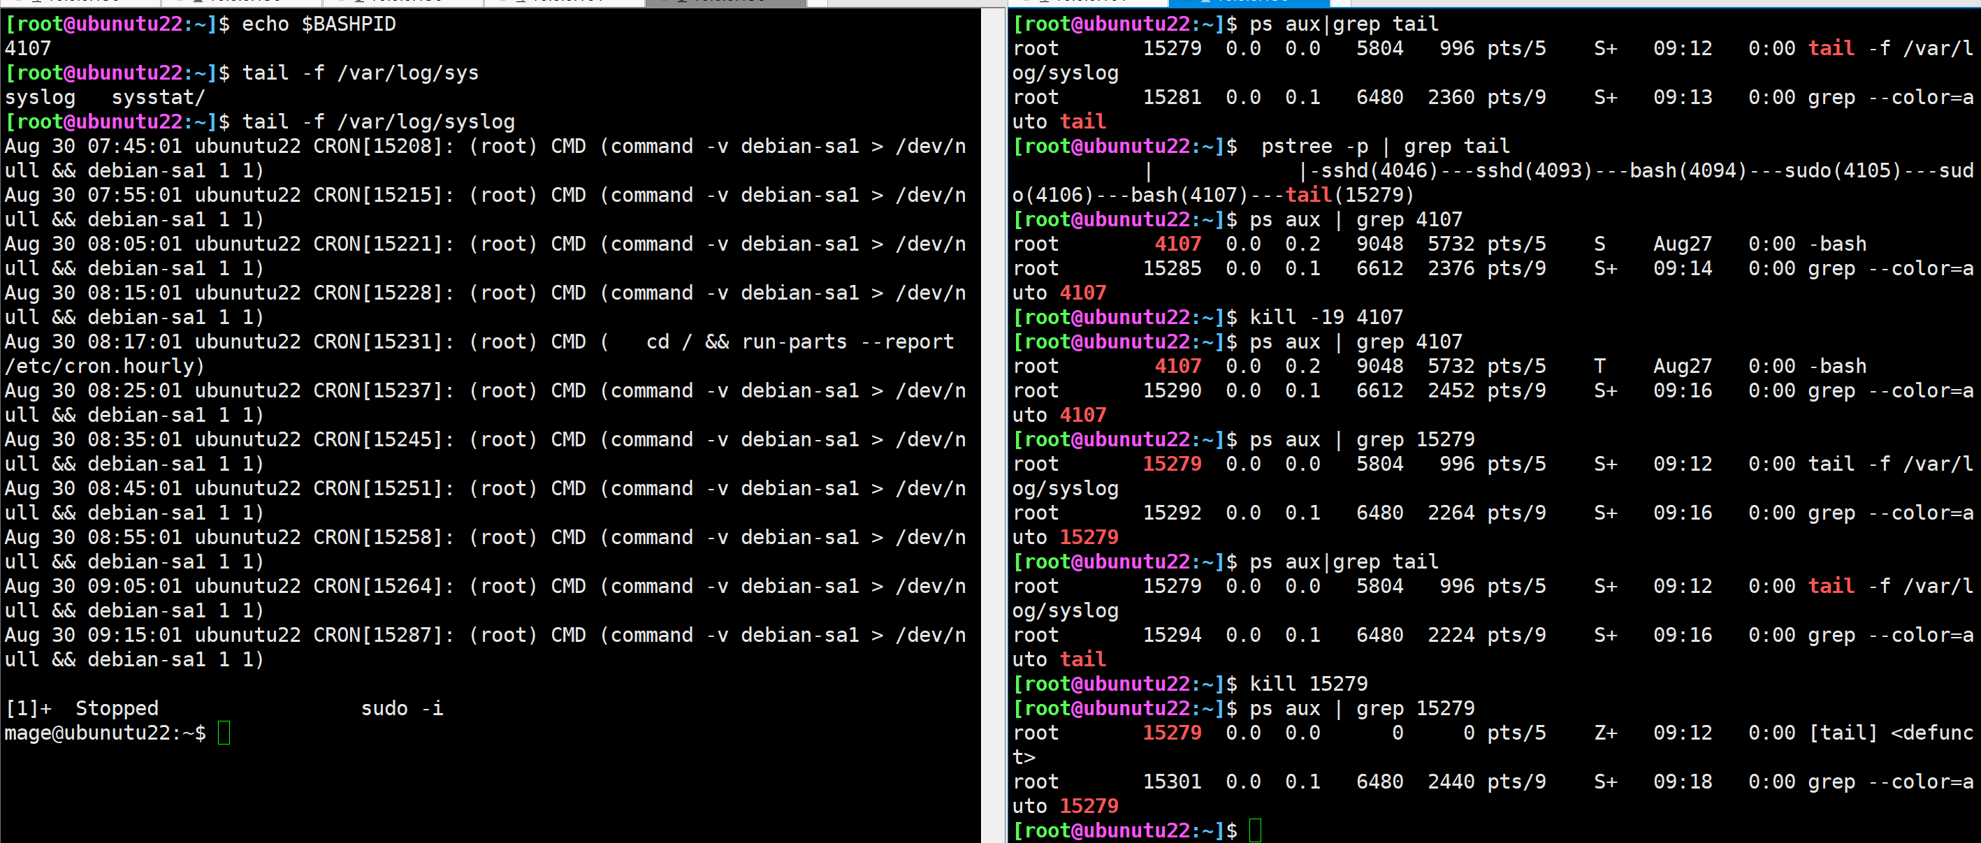The width and height of the screenshot is (1981, 843).
Task: Select the active tab above left terminal
Action: (x=725, y=2)
